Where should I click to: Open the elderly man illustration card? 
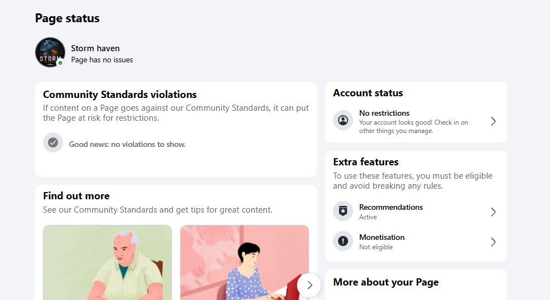(107, 263)
